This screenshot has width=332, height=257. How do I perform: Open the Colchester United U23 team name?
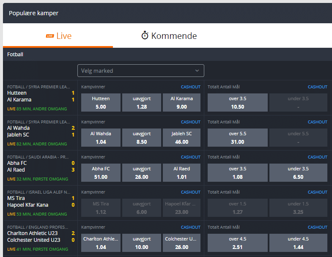34,240
